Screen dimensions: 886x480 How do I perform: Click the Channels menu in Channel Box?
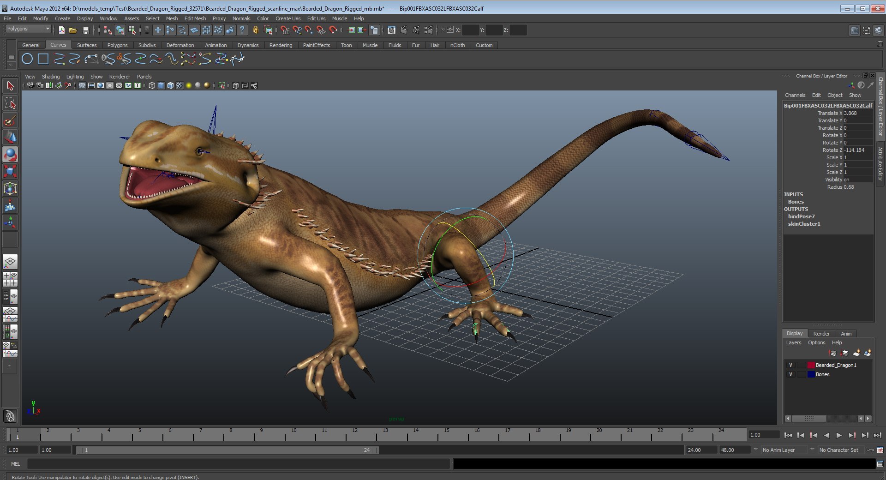[795, 95]
